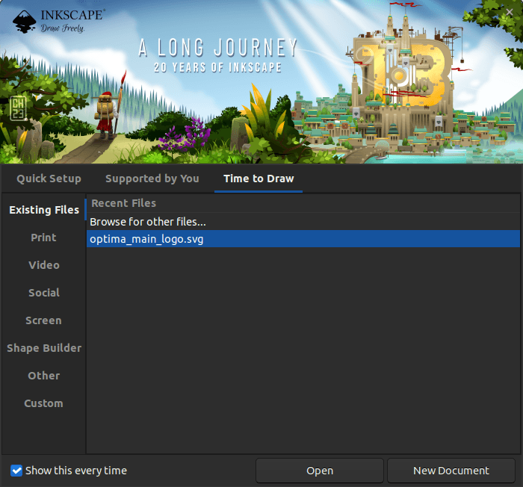The image size is (523, 487).
Task: Click the Open button
Action: click(x=320, y=471)
